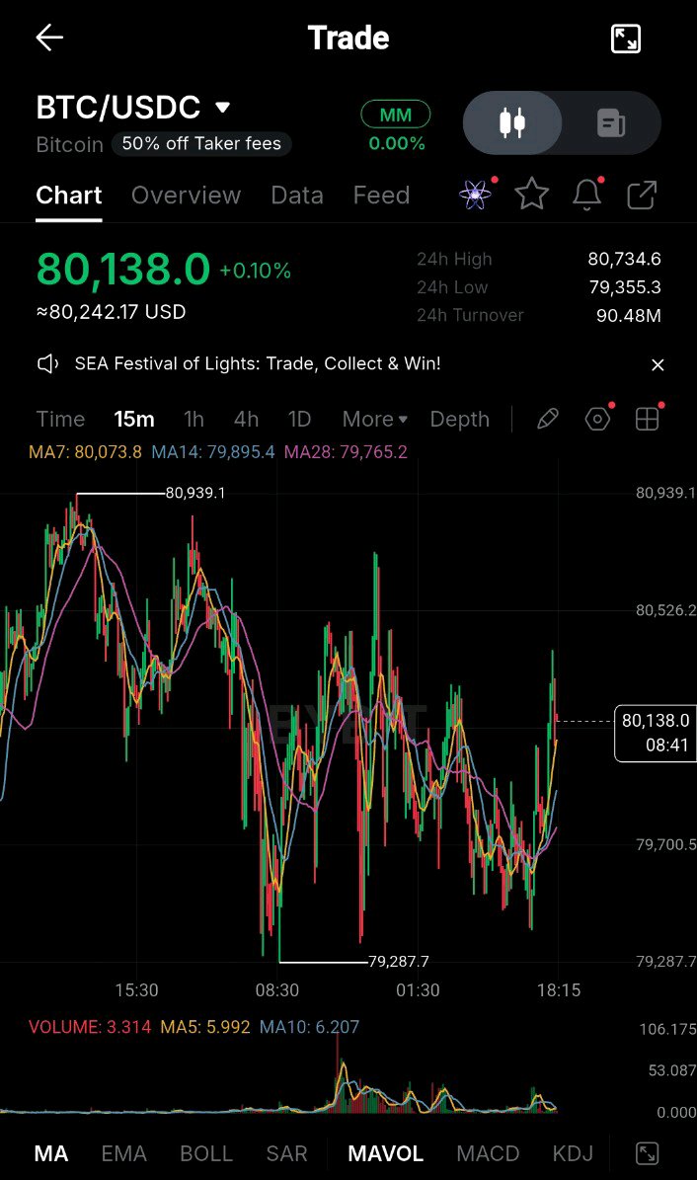
Task: Open the atom AI assistant icon
Action: click(476, 195)
